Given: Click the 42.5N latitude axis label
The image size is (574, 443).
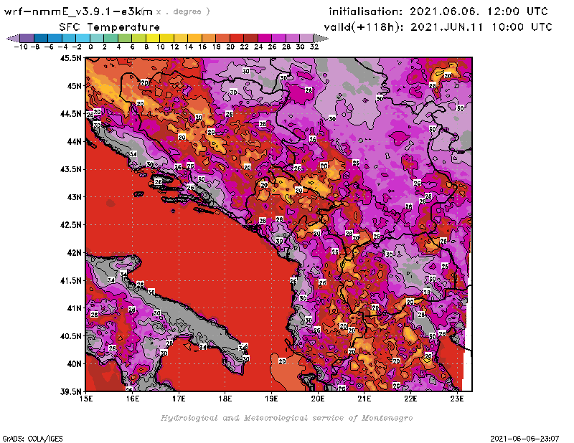Looking at the screenshot, I should click(x=70, y=225).
